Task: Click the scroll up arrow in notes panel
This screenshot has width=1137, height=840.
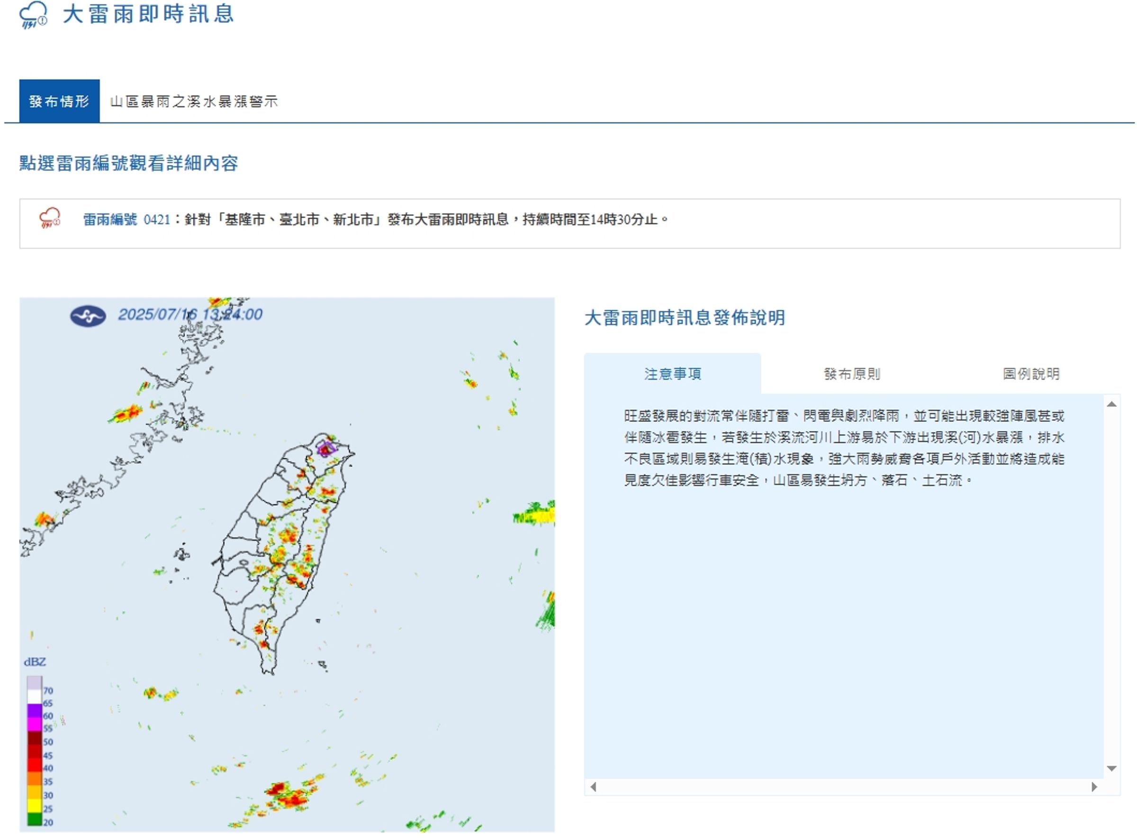Action: pos(1112,404)
